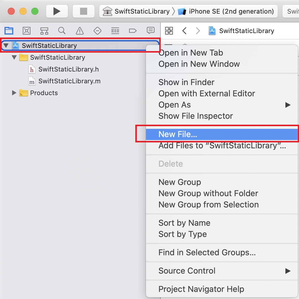Expand the Source Control submenu
Viewport: 299px width, 299px height.
coord(222,271)
